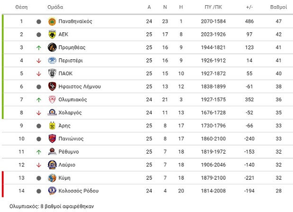The height and width of the screenshot is (212, 293).
Task: Click the Ομάδα column header
Action: (x=55, y=7)
